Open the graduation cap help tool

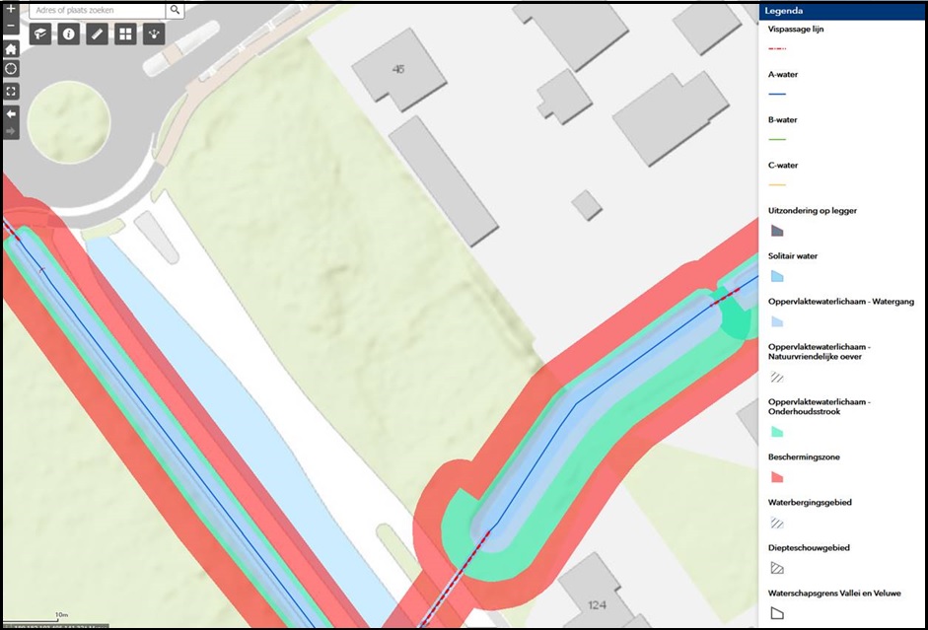pyautogui.click(x=40, y=34)
